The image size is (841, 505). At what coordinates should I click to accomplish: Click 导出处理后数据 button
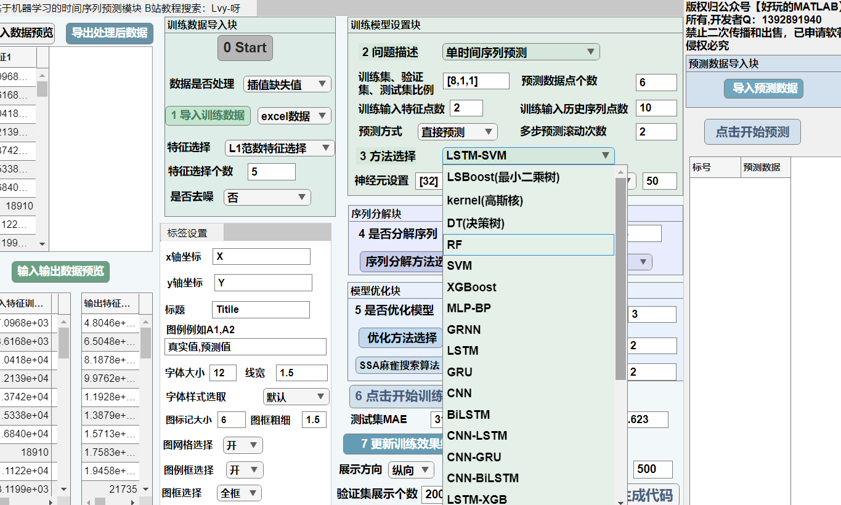tap(110, 33)
